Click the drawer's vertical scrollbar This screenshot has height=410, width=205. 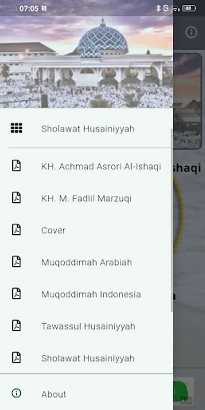171,220
